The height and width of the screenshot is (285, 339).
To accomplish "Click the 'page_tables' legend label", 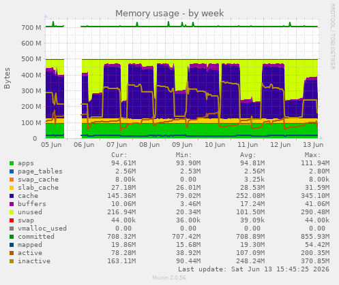I will [x=40, y=171].
